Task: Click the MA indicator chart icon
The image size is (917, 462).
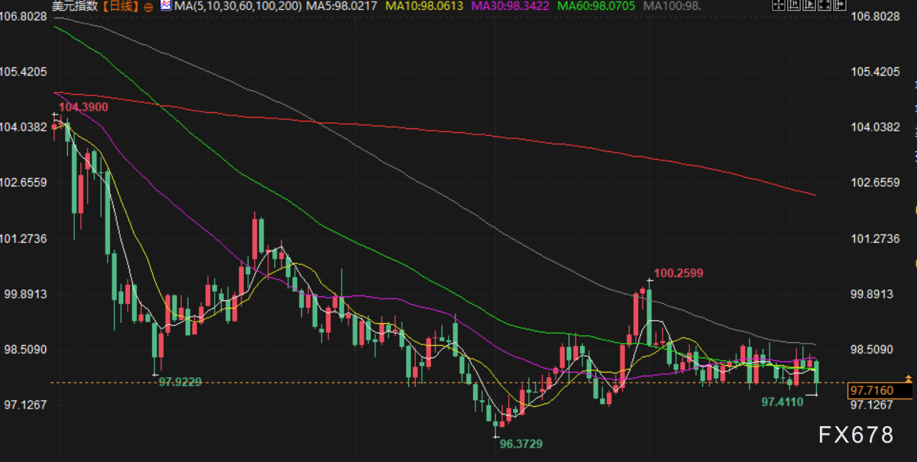Action: [166, 6]
